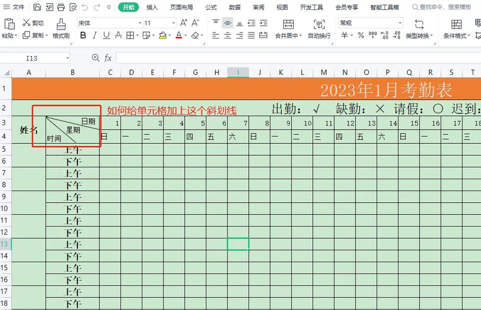Switch to the View tab
Viewport: 481px width, 310px height.
click(x=282, y=7)
